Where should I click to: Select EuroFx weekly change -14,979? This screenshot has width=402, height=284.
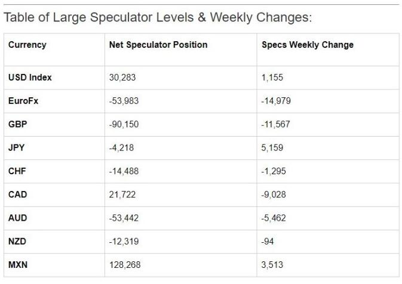[x=277, y=101]
